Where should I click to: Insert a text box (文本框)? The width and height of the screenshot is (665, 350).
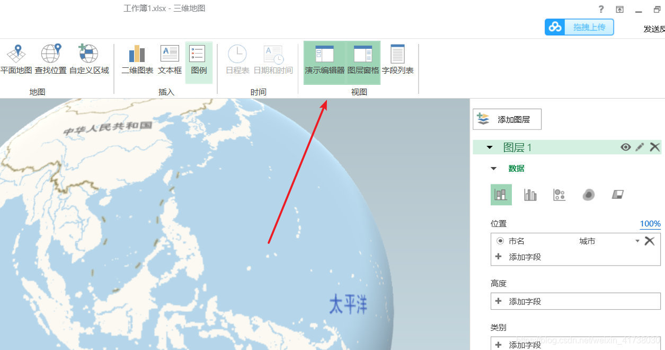pyautogui.click(x=170, y=59)
